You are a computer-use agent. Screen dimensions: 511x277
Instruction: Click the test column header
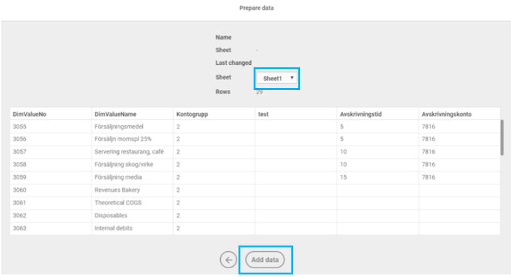pyautogui.click(x=264, y=114)
